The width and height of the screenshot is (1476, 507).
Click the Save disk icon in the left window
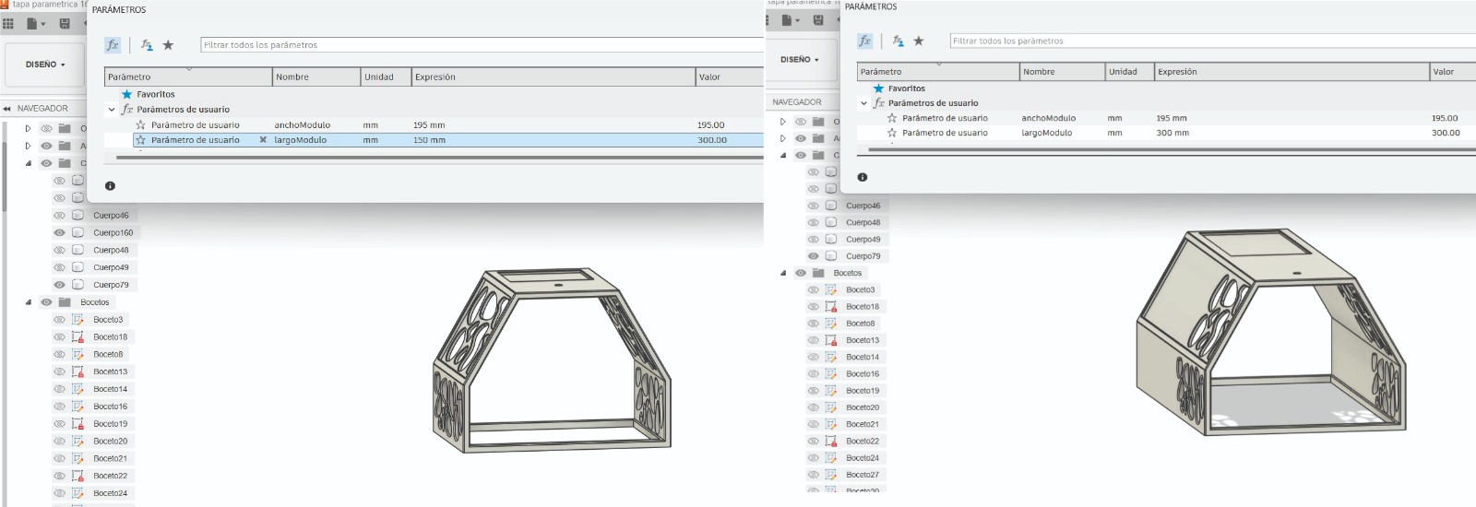[65, 23]
